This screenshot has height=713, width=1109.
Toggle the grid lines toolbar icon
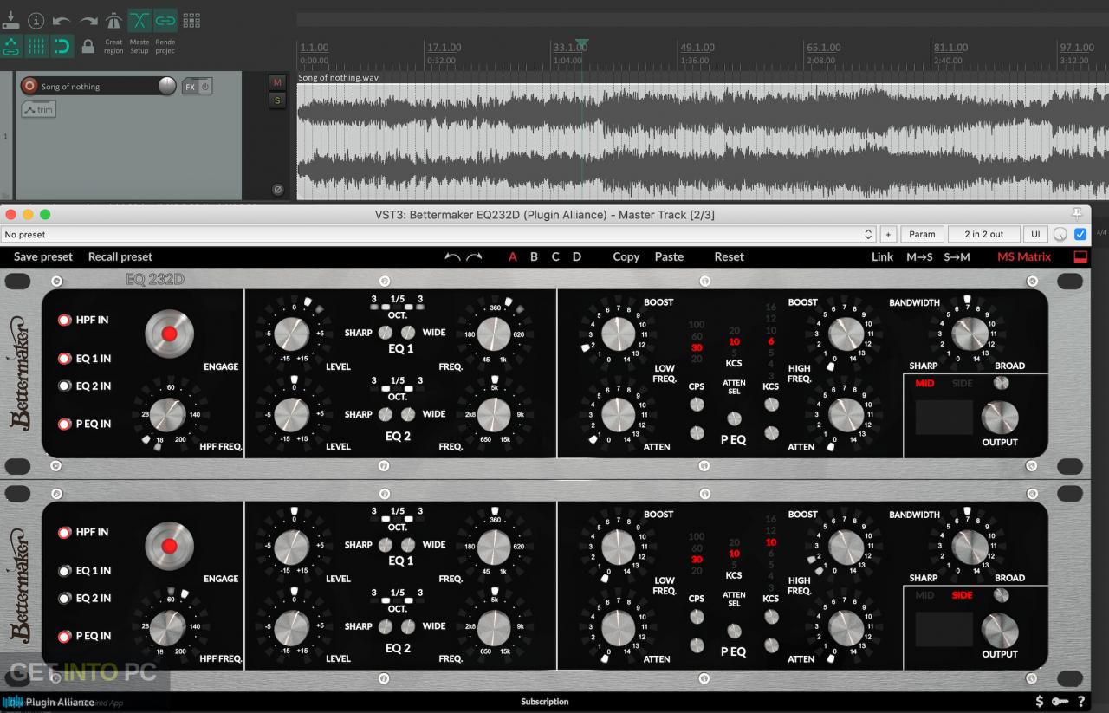pyautogui.click(x=36, y=46)
